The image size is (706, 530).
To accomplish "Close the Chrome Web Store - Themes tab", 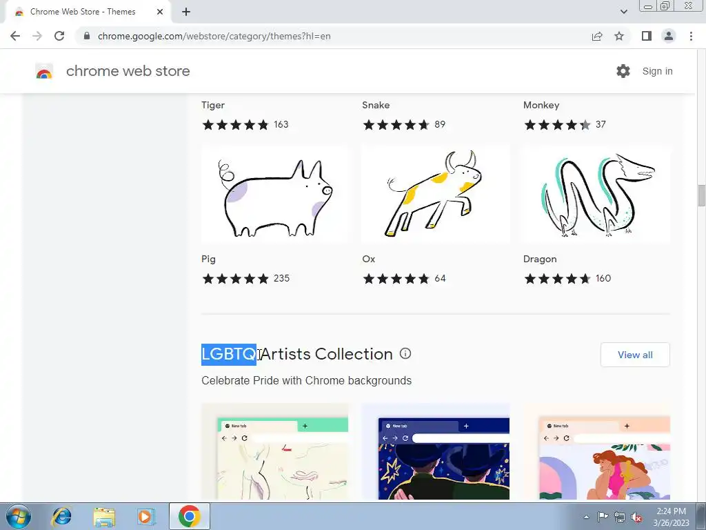I will tap(160, 12).
